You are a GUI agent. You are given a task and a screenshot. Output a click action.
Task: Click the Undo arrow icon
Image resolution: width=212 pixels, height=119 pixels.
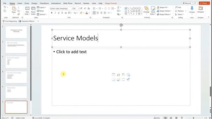pyautogui.click(x=5, y=7)
